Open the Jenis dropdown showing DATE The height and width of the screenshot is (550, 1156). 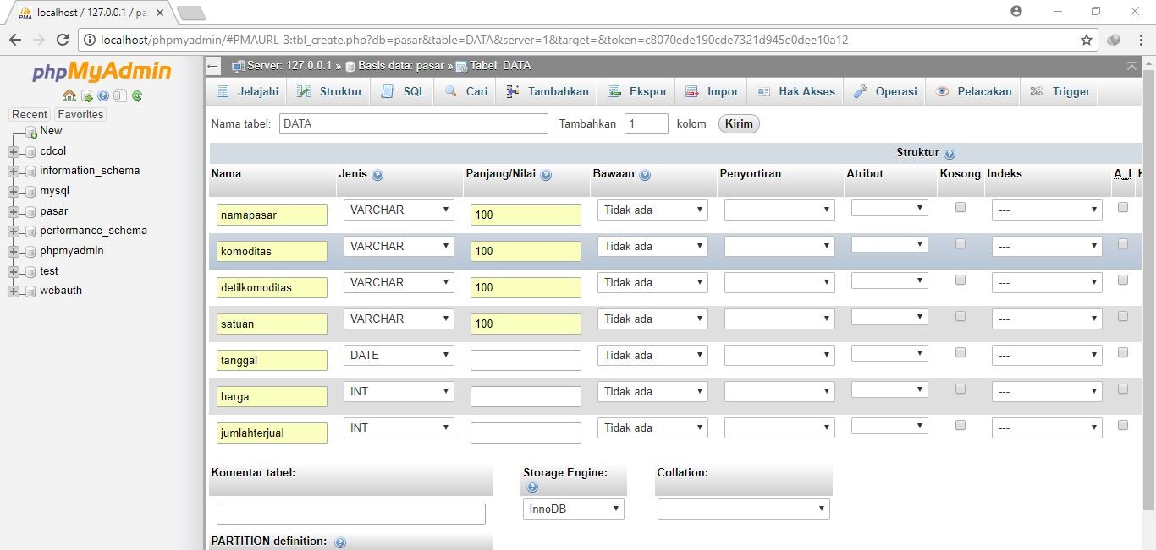point(398,355)
